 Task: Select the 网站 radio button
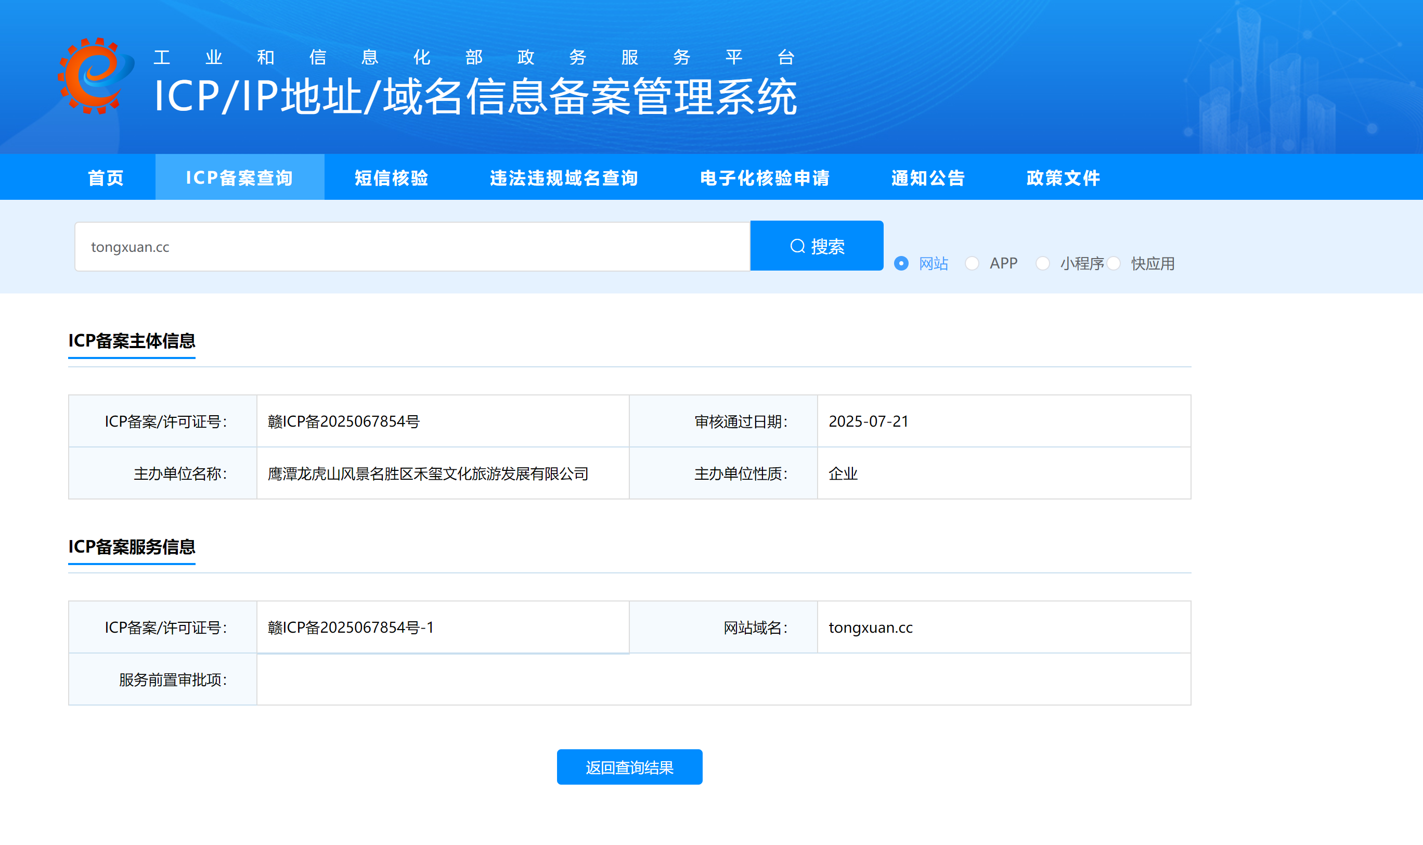[x=901, y=263]
